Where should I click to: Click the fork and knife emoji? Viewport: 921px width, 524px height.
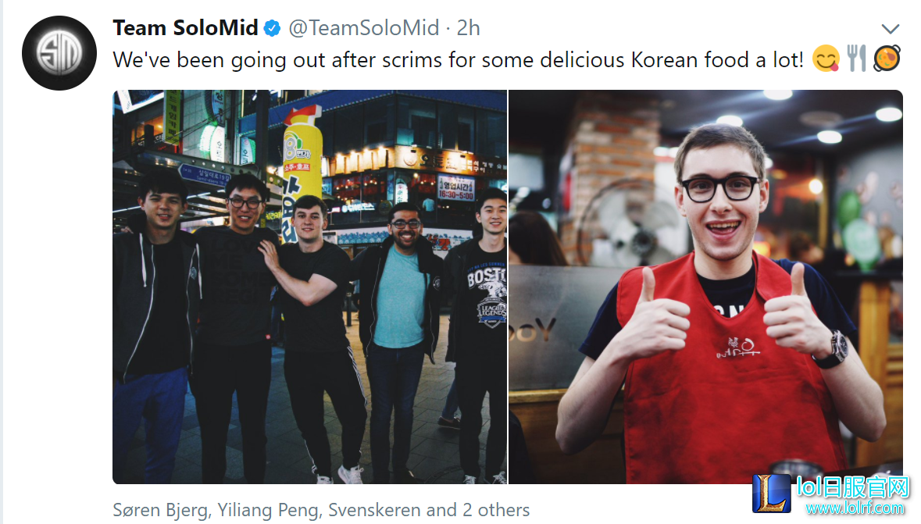(x=856, y=59)
